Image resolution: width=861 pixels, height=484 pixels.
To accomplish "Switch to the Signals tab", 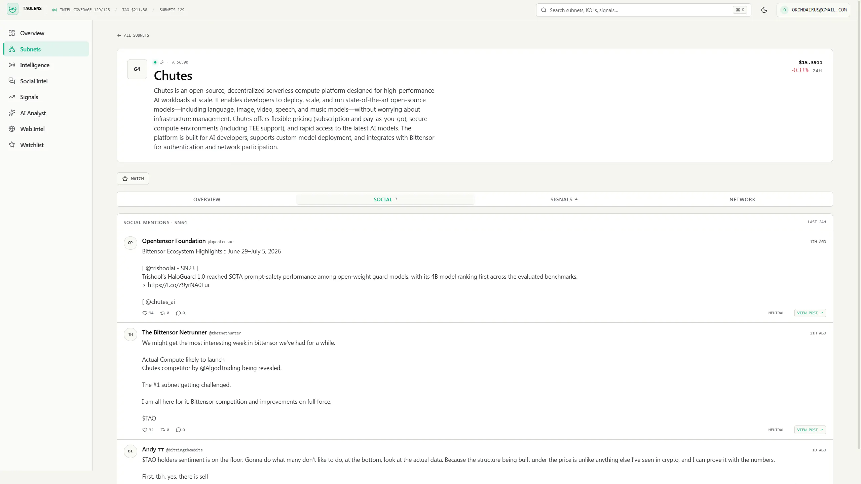I will click(564, 199).
